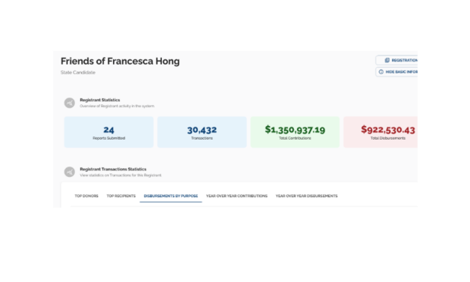Click the info circle icon in Hide Basic button

(381, 72)
